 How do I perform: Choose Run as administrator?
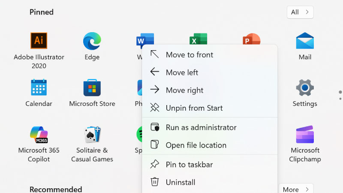click(201, 127)
